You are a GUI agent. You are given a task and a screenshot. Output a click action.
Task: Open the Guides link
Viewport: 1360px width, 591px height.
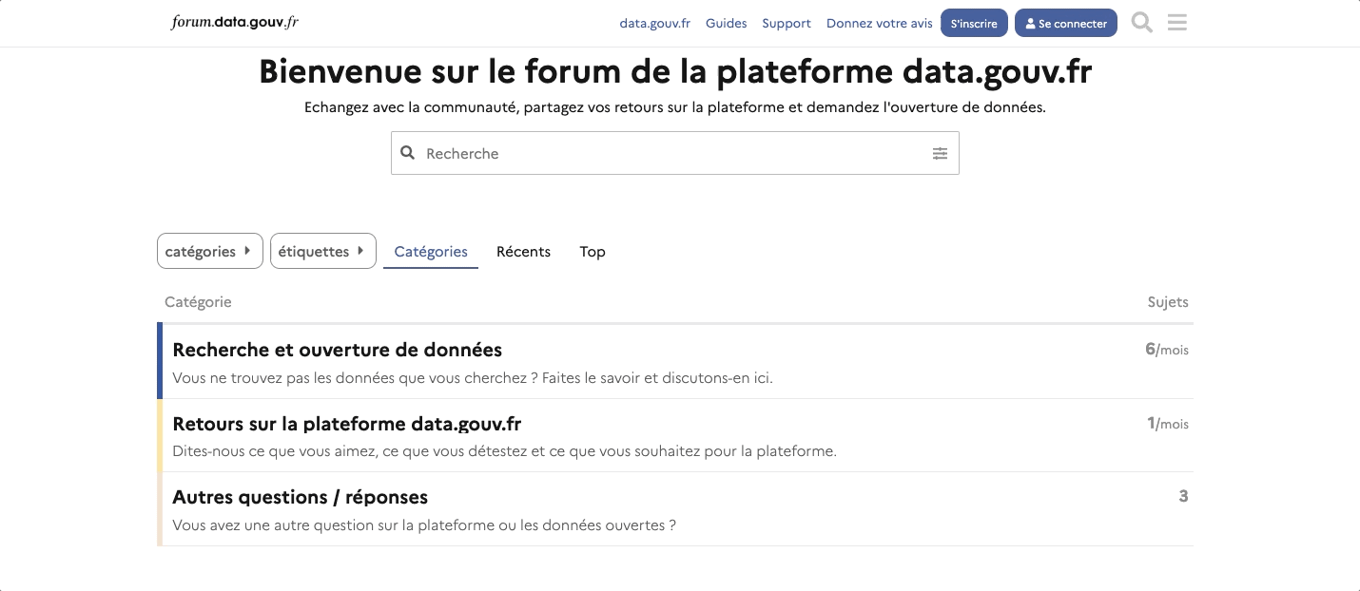[x=726, y=23]
